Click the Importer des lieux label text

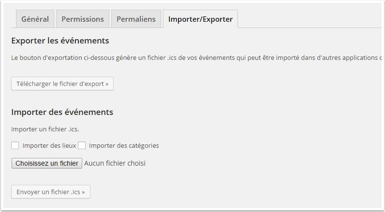(x=49, y=145)
